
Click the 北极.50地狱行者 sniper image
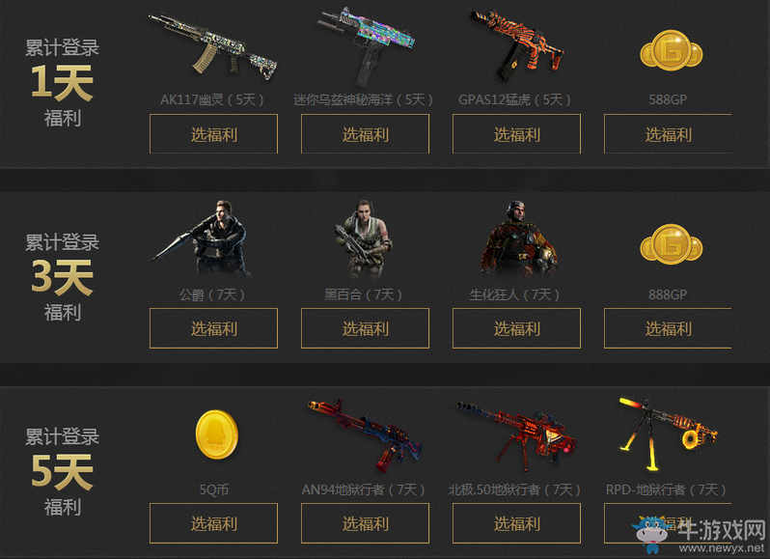pyautogui.click(x=516, y=433)
